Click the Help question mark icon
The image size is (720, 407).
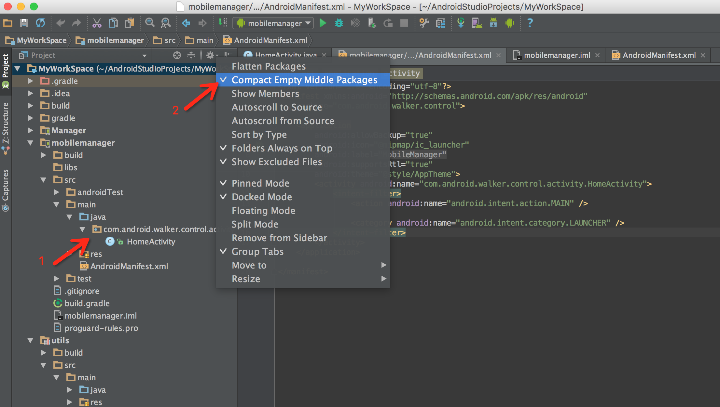[530, 23]
